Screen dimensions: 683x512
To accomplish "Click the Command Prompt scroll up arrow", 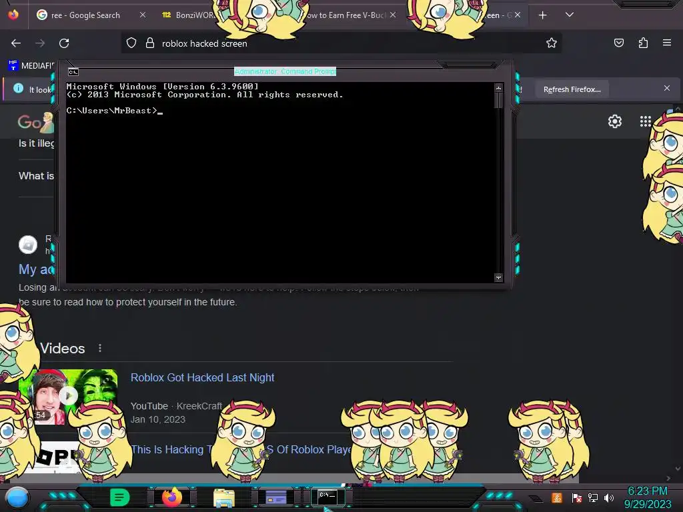I will point(498,88).
